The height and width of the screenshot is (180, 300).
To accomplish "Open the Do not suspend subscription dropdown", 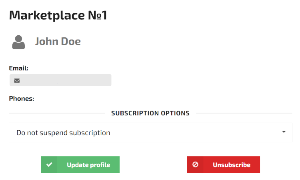I will (x=150, y=132).
